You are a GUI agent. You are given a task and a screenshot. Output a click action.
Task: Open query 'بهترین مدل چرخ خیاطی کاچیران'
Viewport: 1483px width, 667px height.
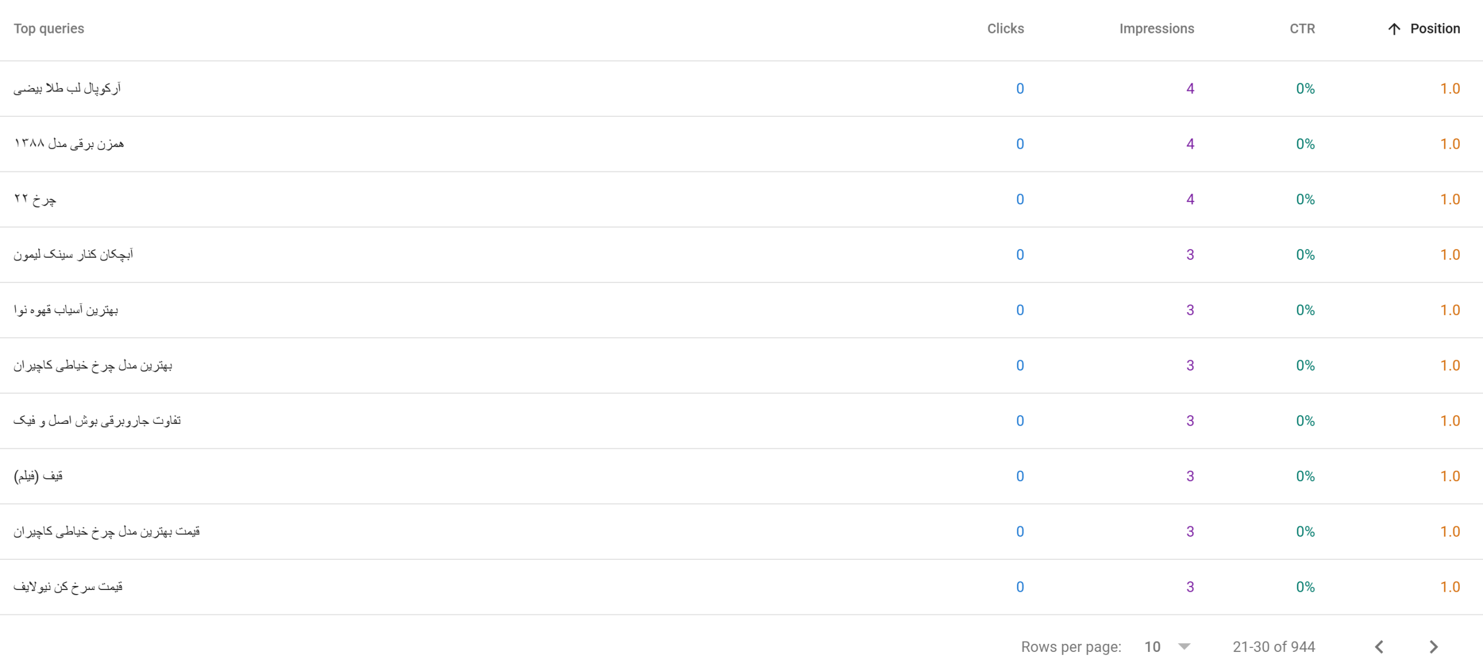(741, 365)
